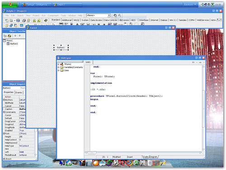Viewport: 226px width, 170px height.
Task: Close the code explorer pane
Action: click(82, 61)
